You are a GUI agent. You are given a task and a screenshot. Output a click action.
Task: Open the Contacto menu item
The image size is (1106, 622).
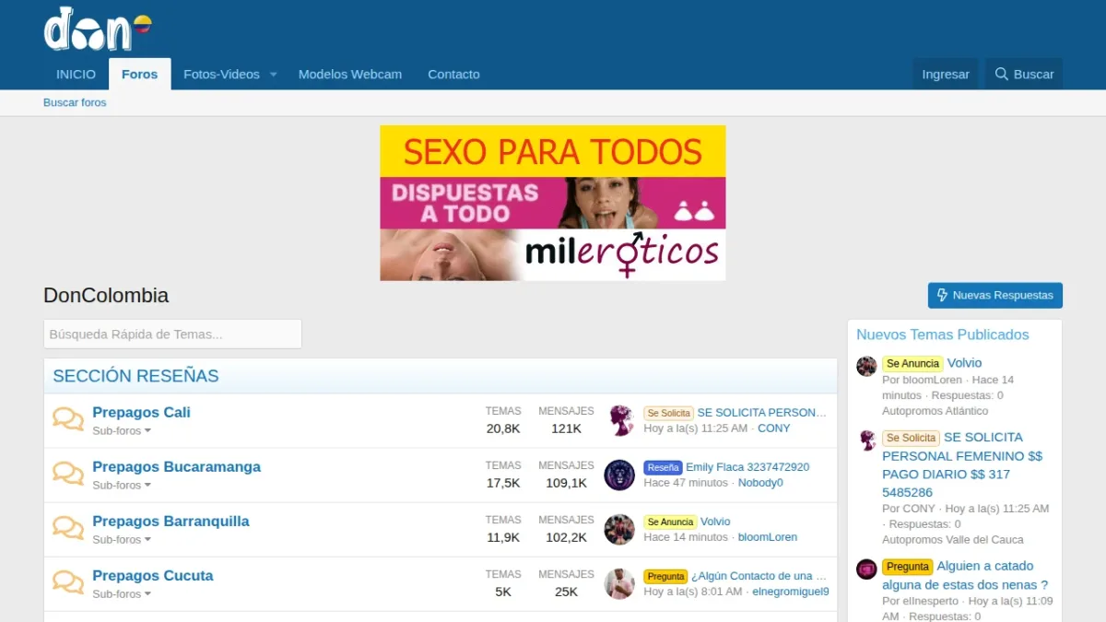pyautogui.click(x=453, y=75)
